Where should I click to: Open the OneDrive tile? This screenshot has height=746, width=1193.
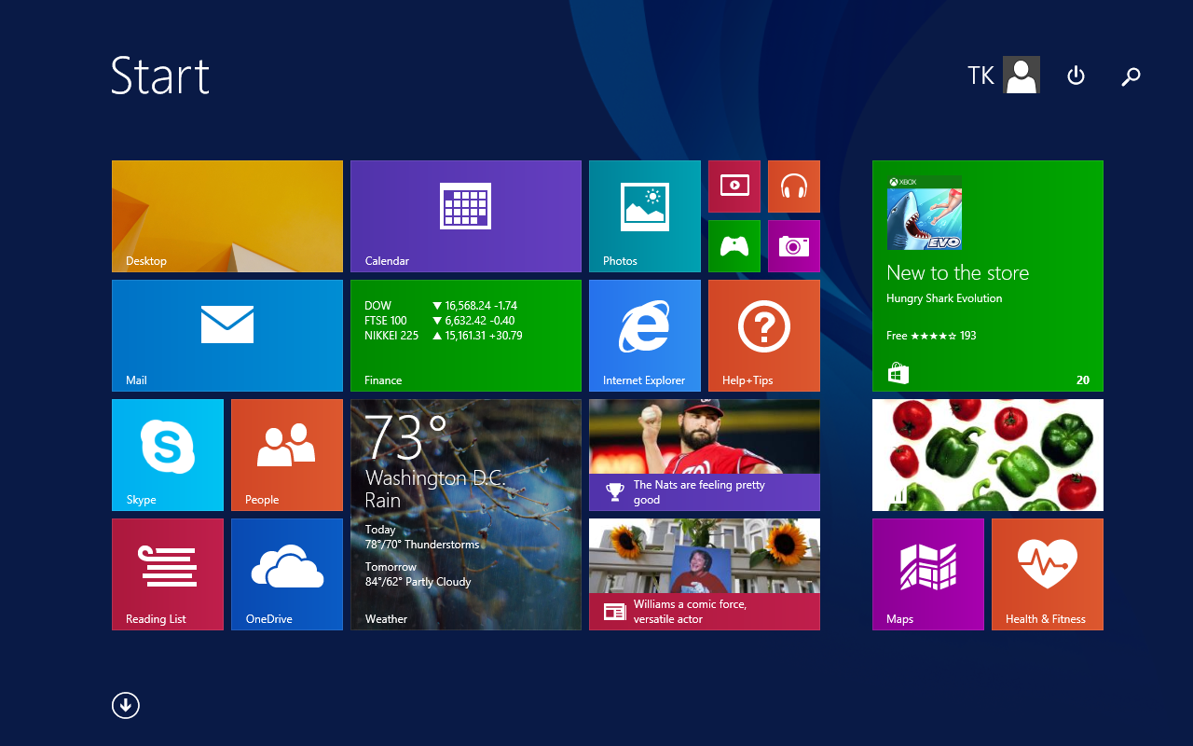tap(287, 574)
